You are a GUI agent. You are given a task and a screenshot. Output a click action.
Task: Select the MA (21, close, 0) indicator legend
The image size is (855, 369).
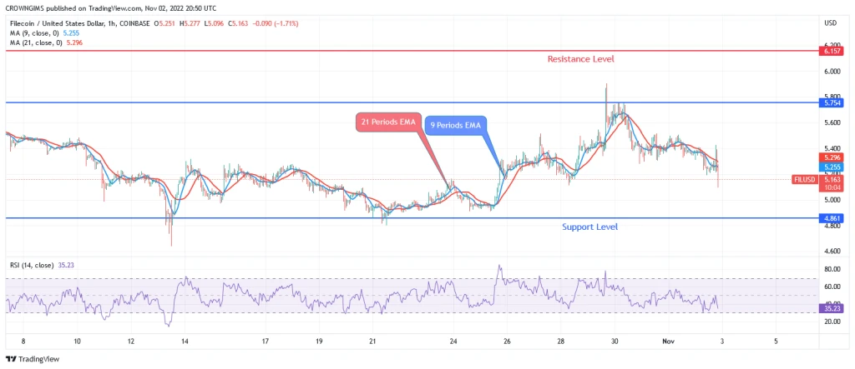[46, 42]
